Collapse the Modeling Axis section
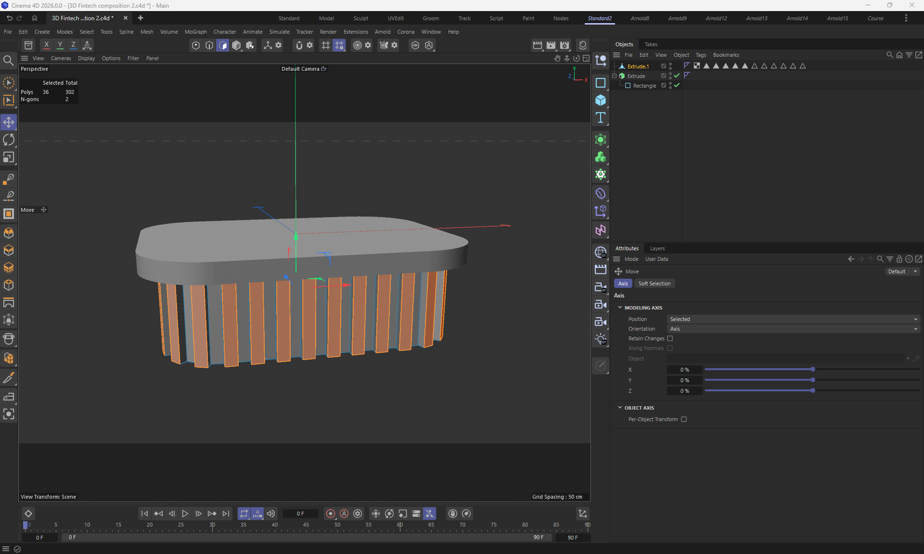Image resolution: width=924 pixels, height=554 pixels. (x=620, y=308)
